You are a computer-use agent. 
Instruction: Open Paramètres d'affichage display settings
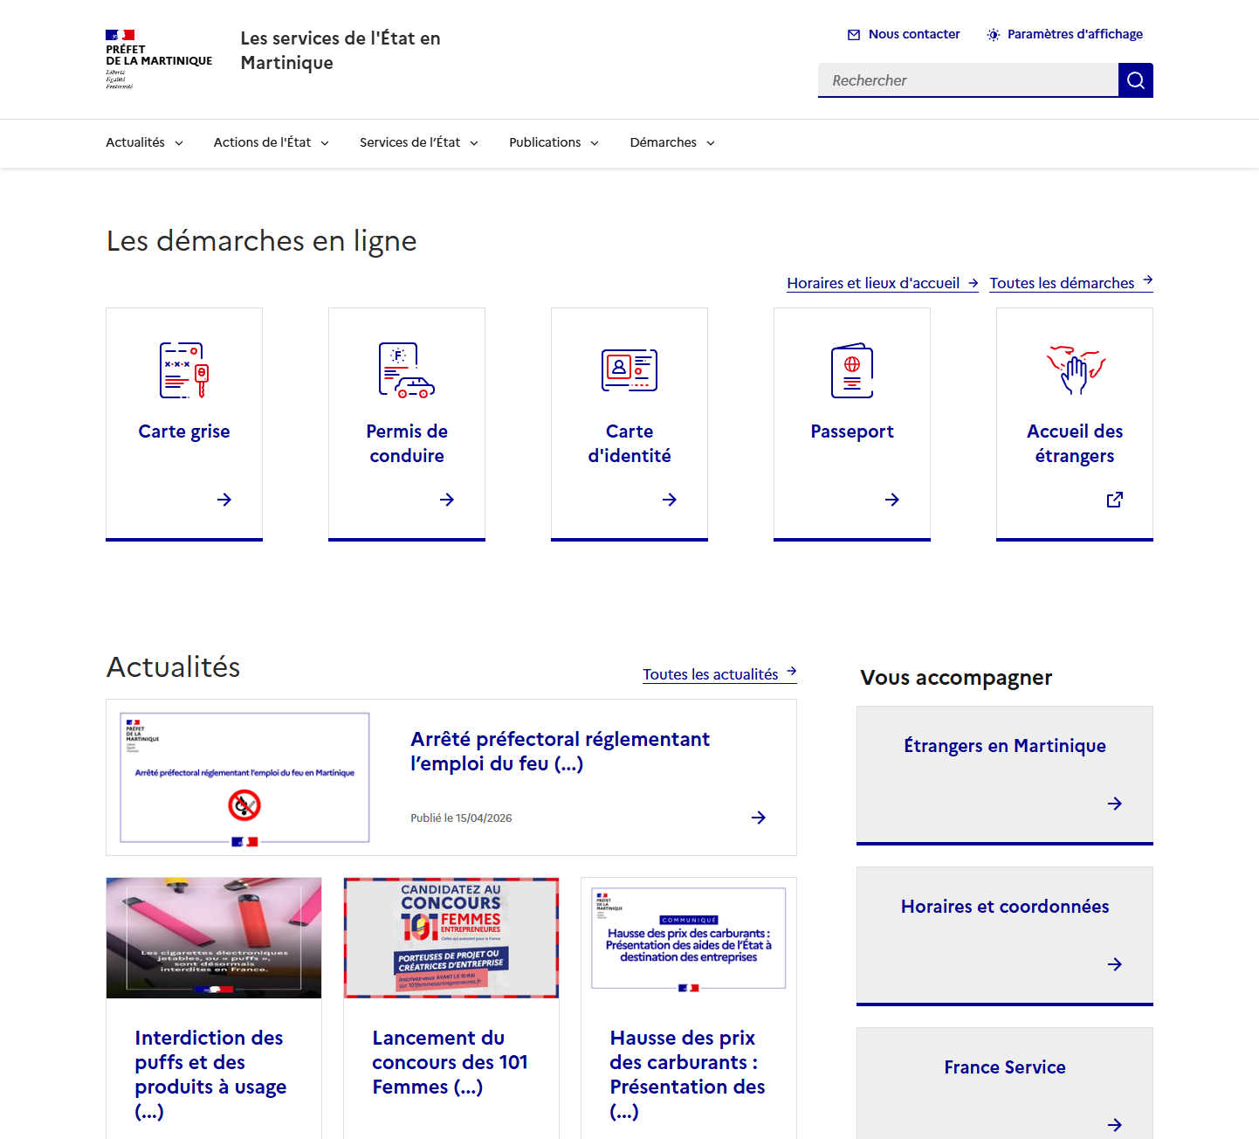click(1064, 34)
